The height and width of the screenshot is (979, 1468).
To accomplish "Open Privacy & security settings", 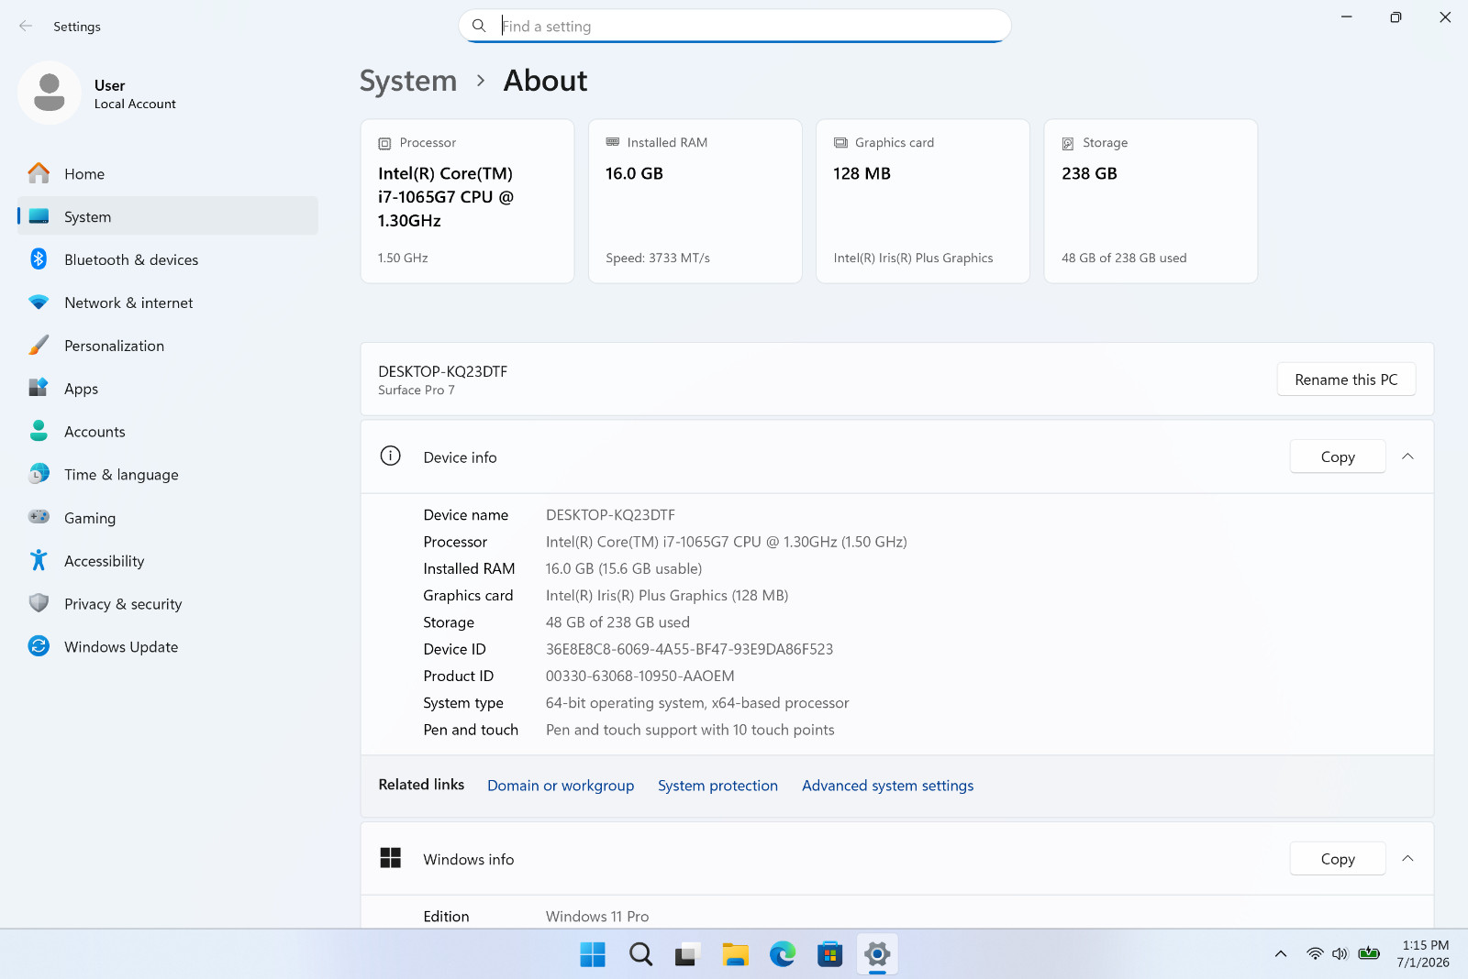I will 167,604.
